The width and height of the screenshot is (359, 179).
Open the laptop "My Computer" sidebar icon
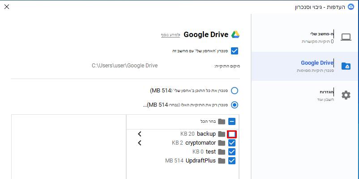click(x=346, y=37)
